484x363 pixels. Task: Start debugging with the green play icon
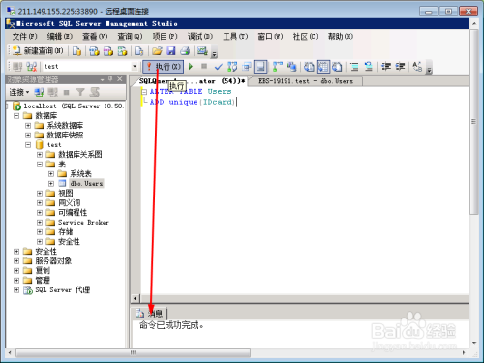(x=191, y=67)
